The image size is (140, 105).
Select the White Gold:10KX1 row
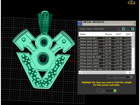[105, 60]
